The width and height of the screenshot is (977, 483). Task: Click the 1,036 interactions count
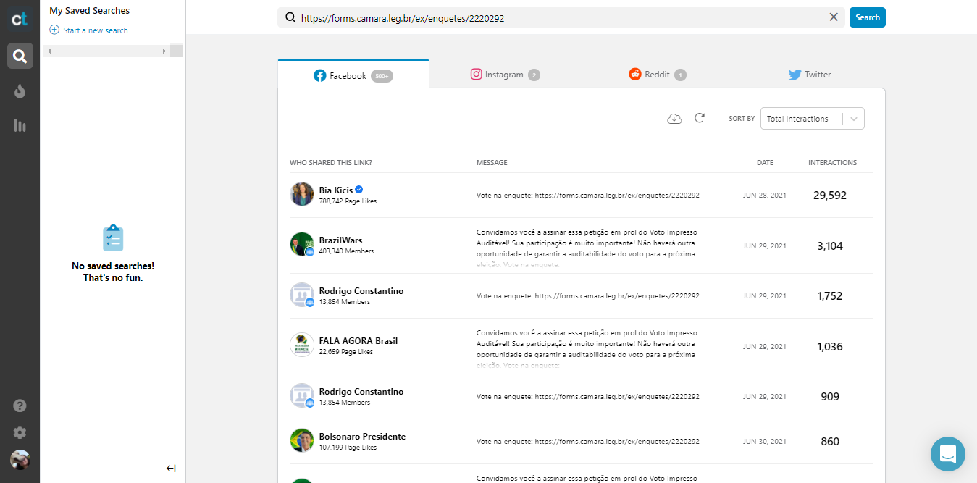click(830, 347)
